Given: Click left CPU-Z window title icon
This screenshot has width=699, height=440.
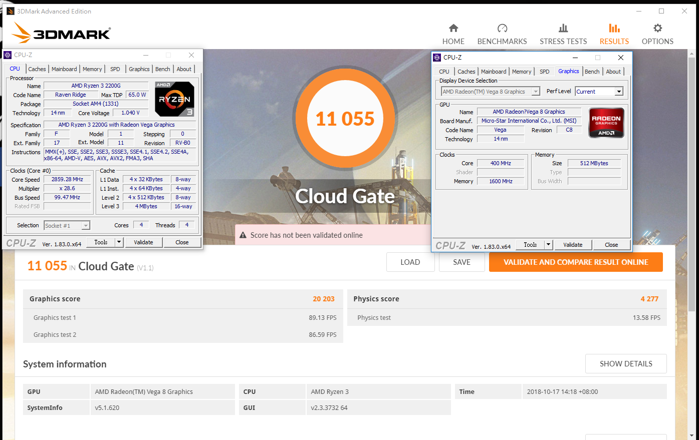Looking at the screenshot, I should point(8,55).
